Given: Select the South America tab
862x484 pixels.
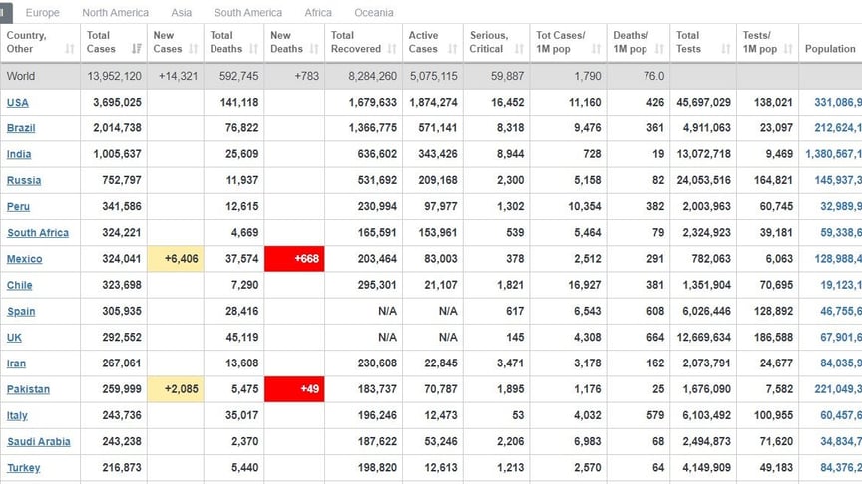Looking at the screenshot, I should (x=247, y=13).
